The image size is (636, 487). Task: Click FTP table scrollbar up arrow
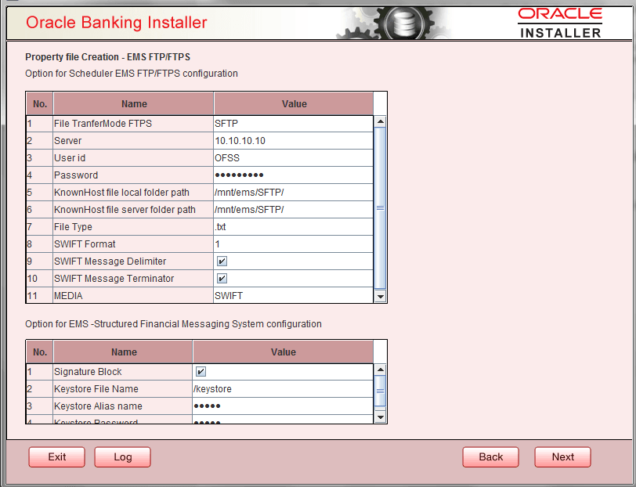(x=380, y=121)
